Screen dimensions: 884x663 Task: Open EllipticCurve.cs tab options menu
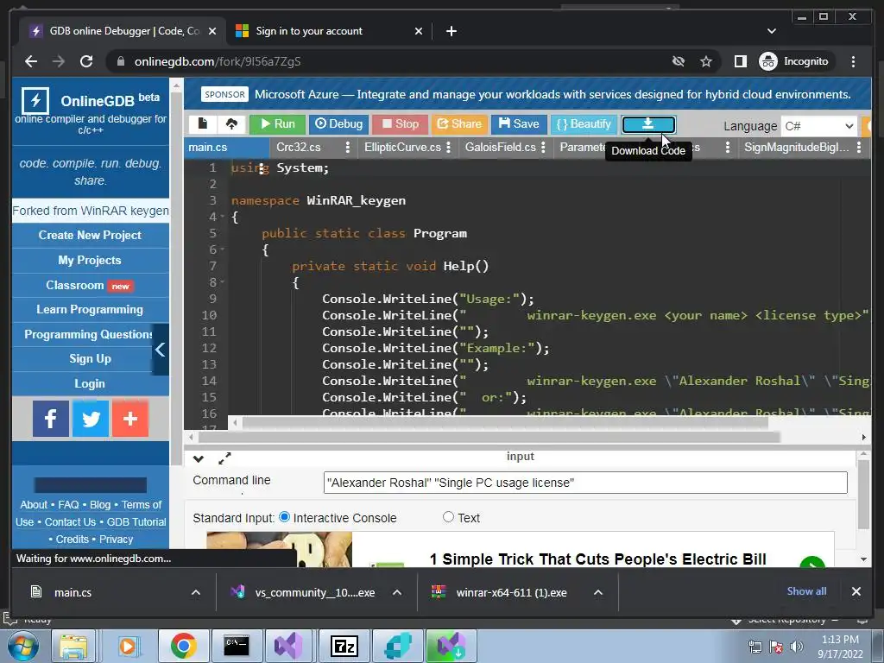point(448,147)
